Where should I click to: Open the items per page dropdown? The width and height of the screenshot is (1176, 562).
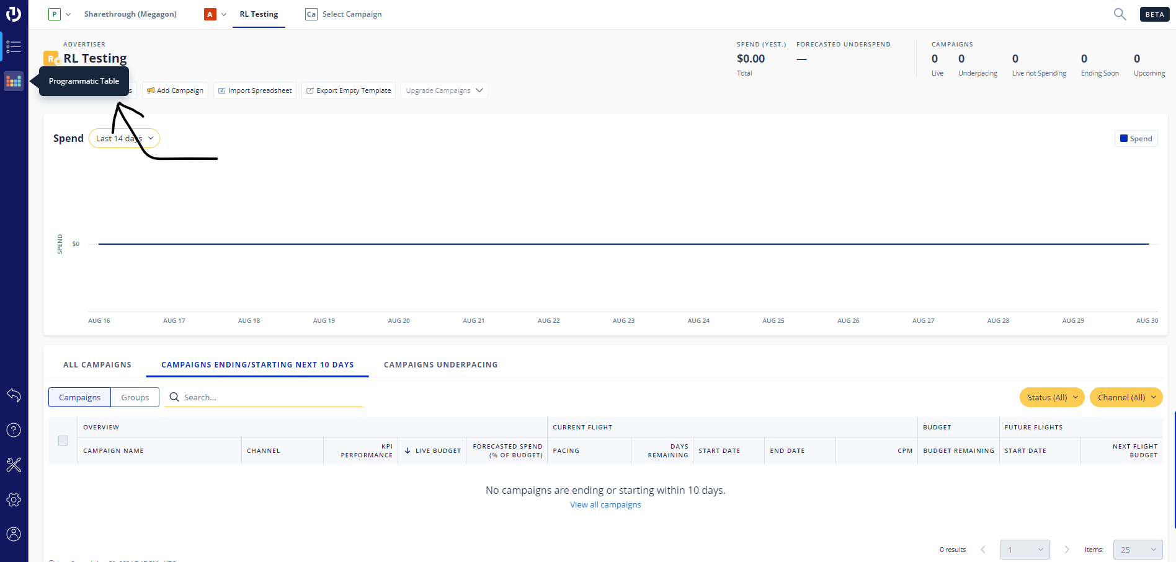(x=1138, y=550)
